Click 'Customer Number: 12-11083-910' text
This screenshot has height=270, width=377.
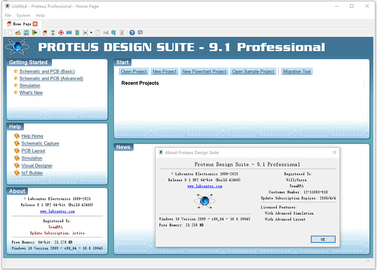(298, 192)
